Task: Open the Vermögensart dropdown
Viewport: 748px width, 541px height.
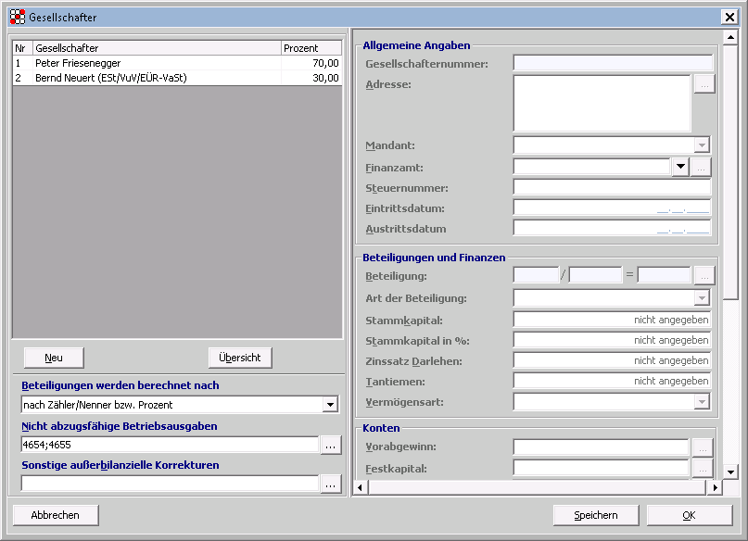Action: click(x=702, y=402)
